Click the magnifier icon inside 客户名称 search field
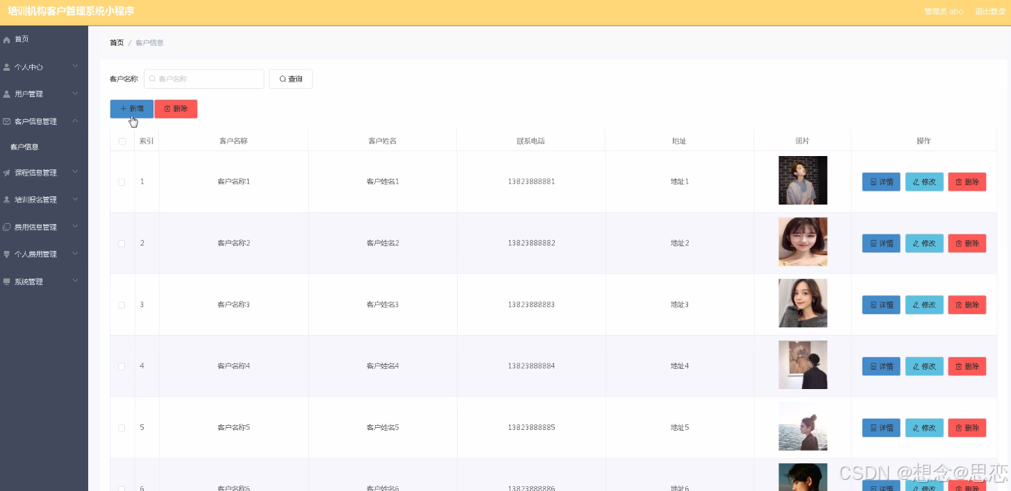The image size is (1011, 491). click(152, 79)
